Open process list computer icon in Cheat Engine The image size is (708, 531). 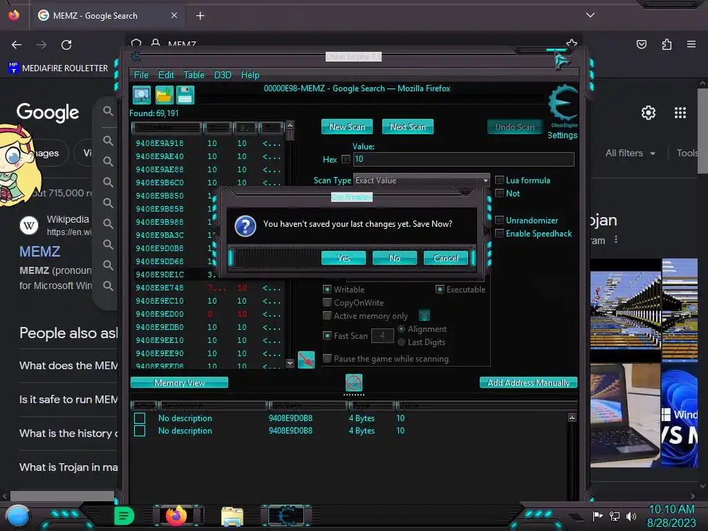142,95
